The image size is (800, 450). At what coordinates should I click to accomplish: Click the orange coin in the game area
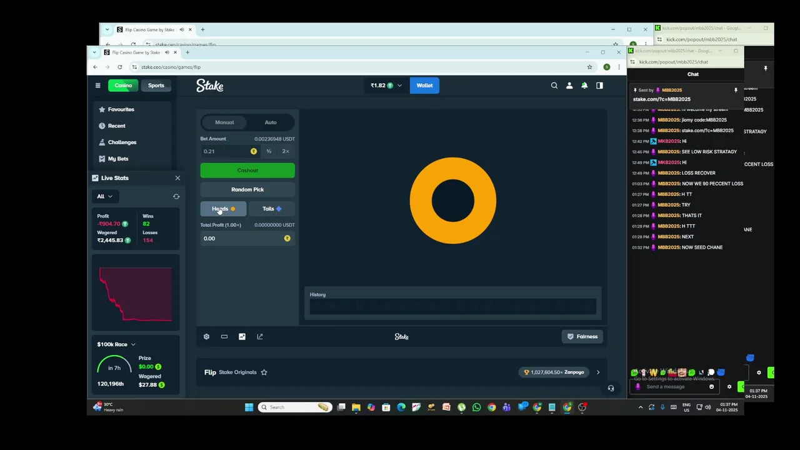[452, 201]
